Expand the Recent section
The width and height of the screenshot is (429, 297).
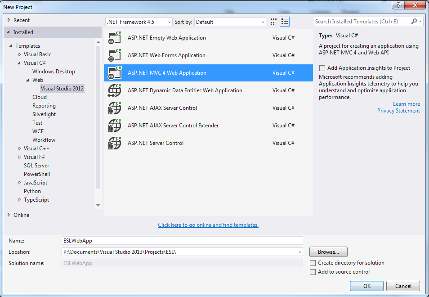(9, 20)
